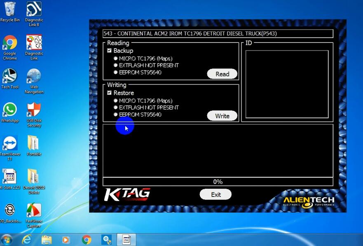Select the TeamViewer 13 desktop icon
The width and height of the screenshot is (363, 246).
click(10, 148)
